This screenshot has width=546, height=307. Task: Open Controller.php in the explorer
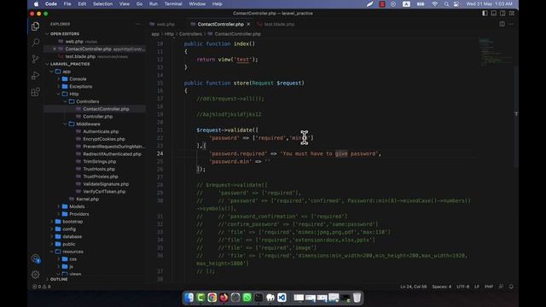[x=97, y=117]
